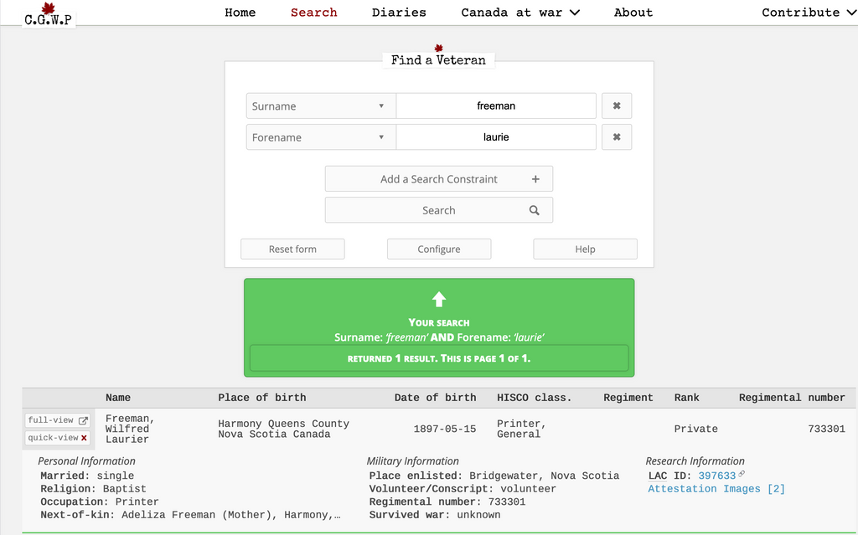Go to the Diaries page
This screenshot has width=858, height=535.
[399, 13]
